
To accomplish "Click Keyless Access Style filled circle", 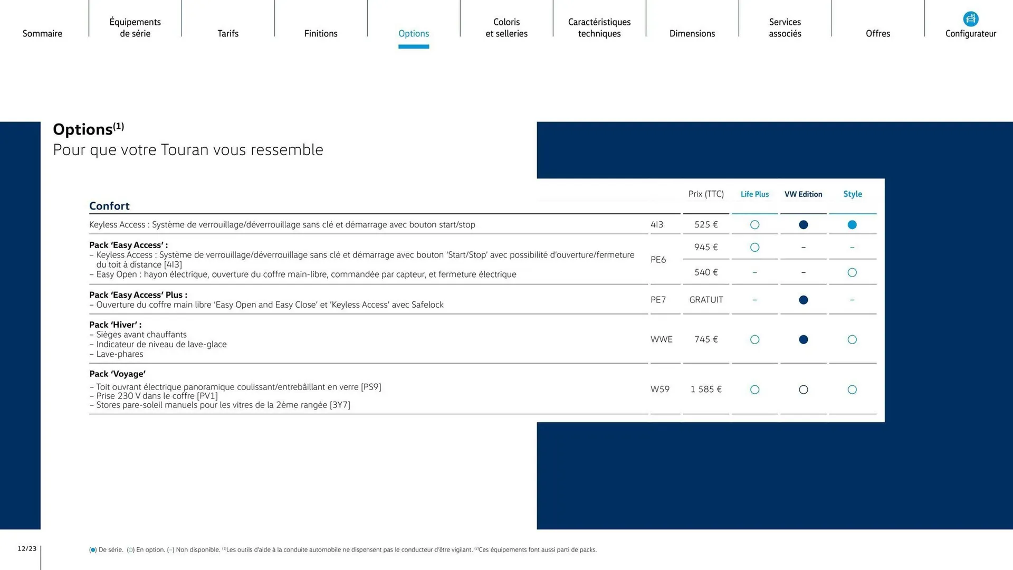I will (852, 225).
